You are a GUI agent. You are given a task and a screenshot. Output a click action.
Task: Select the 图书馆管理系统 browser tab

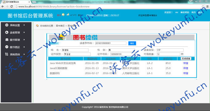coord(16,2)
